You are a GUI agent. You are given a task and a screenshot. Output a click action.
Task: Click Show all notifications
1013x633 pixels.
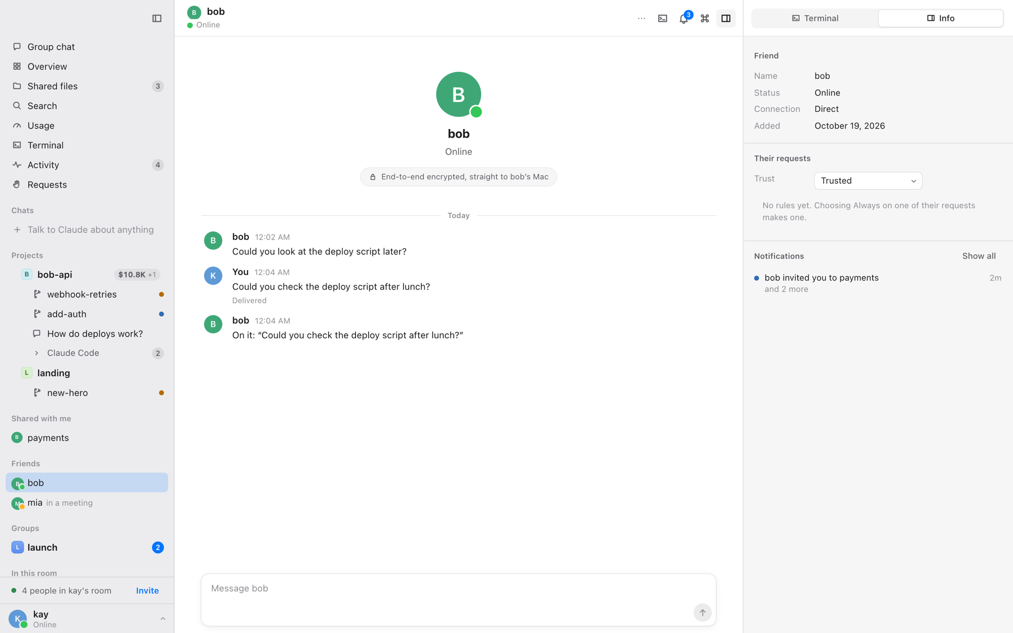pos(979,256)
